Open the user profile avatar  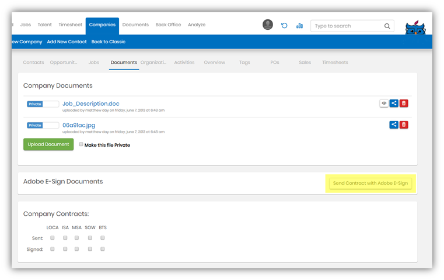(x=268, y=25)
